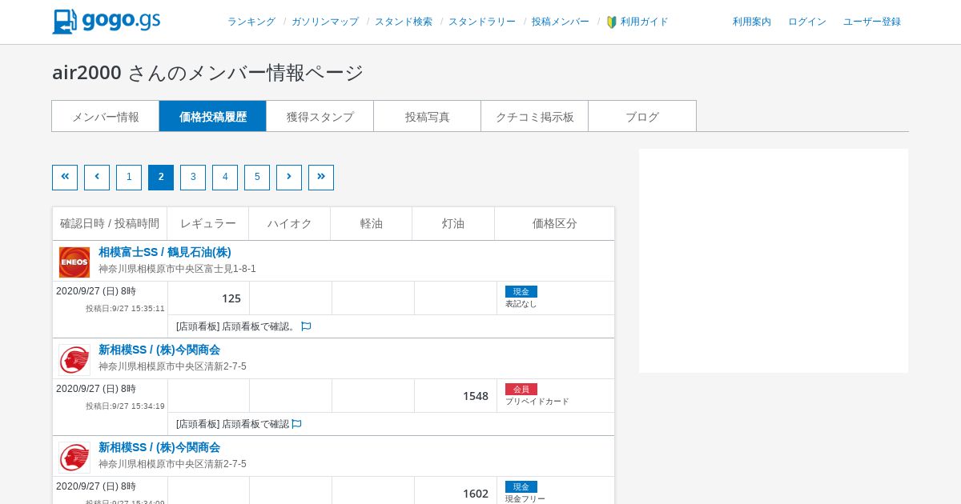Image resolution: width=961 pixels, height=504 pixels.
Task: Open スタンド検索 in top navigation
Action: (x=404, y=22)
